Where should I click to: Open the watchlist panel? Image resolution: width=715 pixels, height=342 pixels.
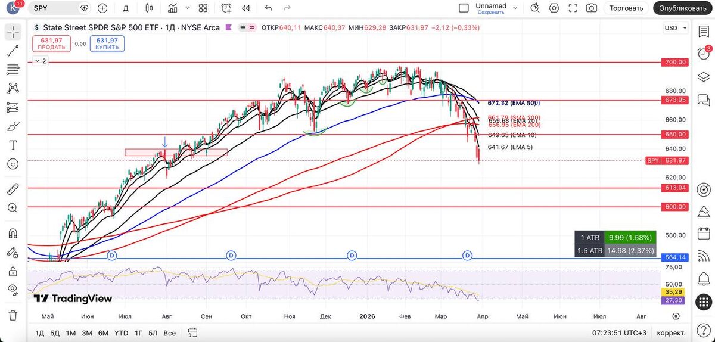(703, 32)
